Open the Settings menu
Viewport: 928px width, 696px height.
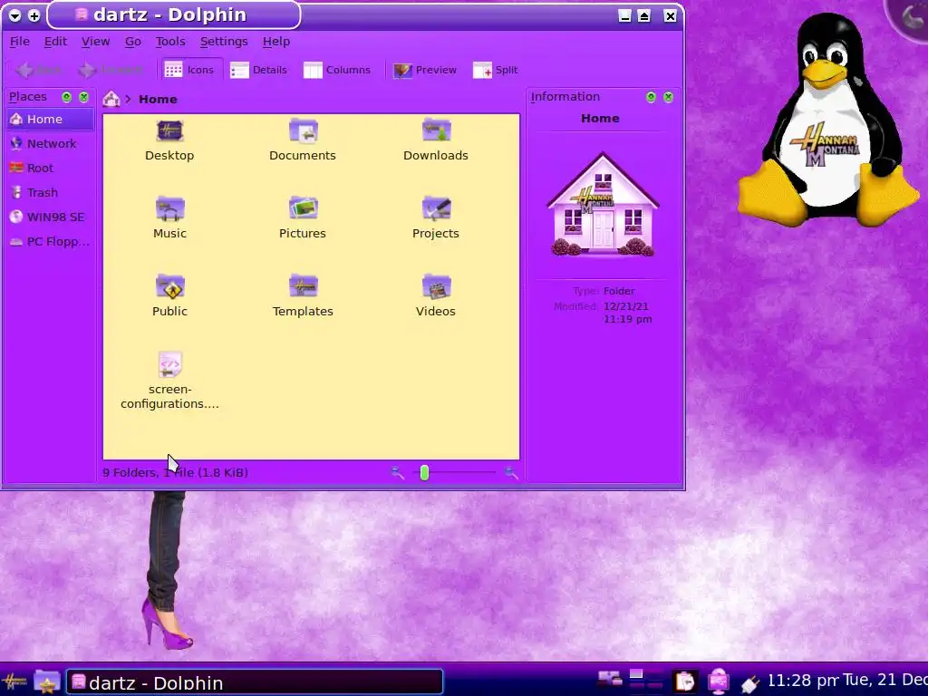[x=224, y=42]
